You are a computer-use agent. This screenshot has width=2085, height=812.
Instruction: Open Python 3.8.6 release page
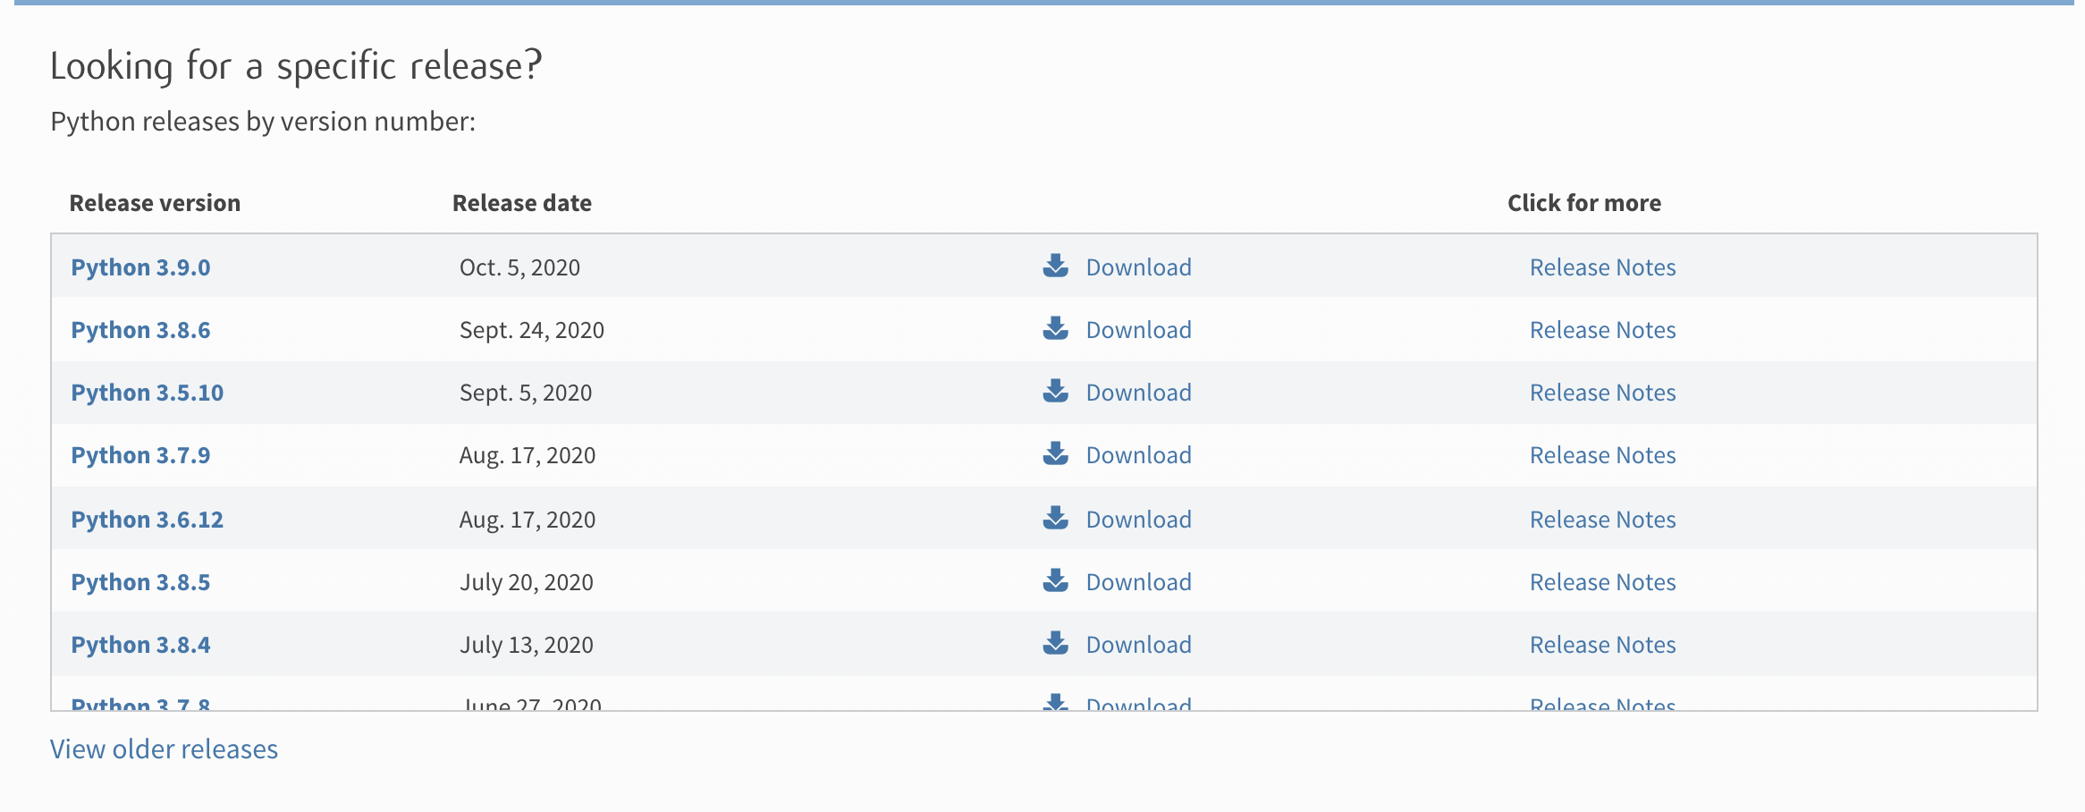(x=140, y=330)
